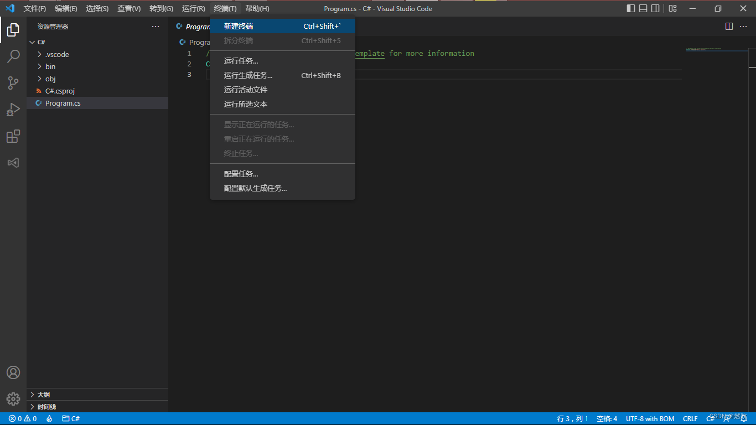Toggle secondary side bar layout icon
Viewport: 756px width, 425px height.
pyautogui.click(x=655, y=8)
